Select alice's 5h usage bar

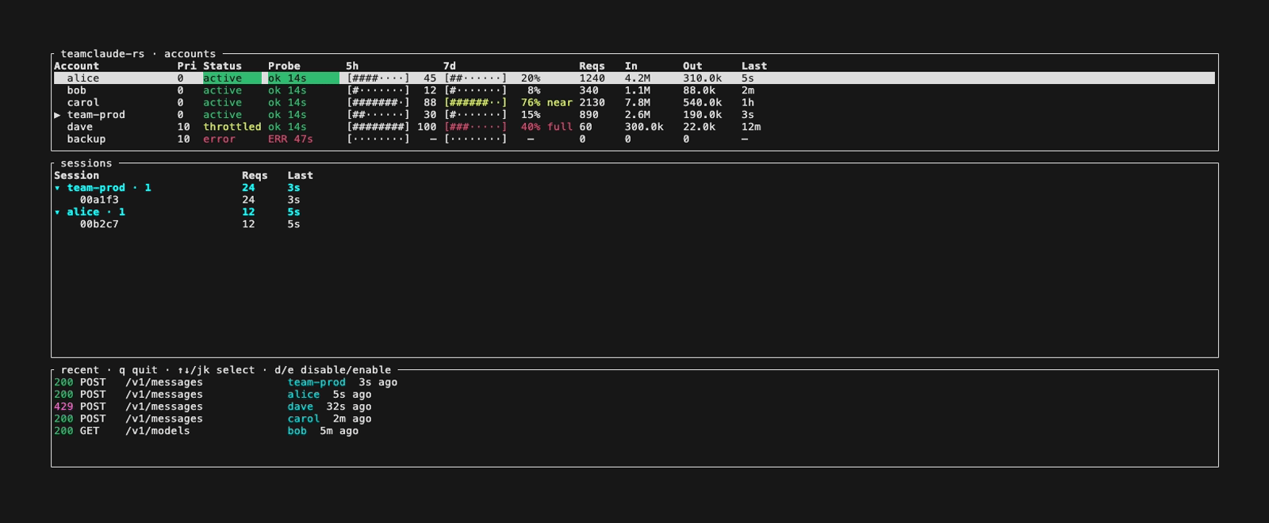pyautogui.click(x=378, y=78)
